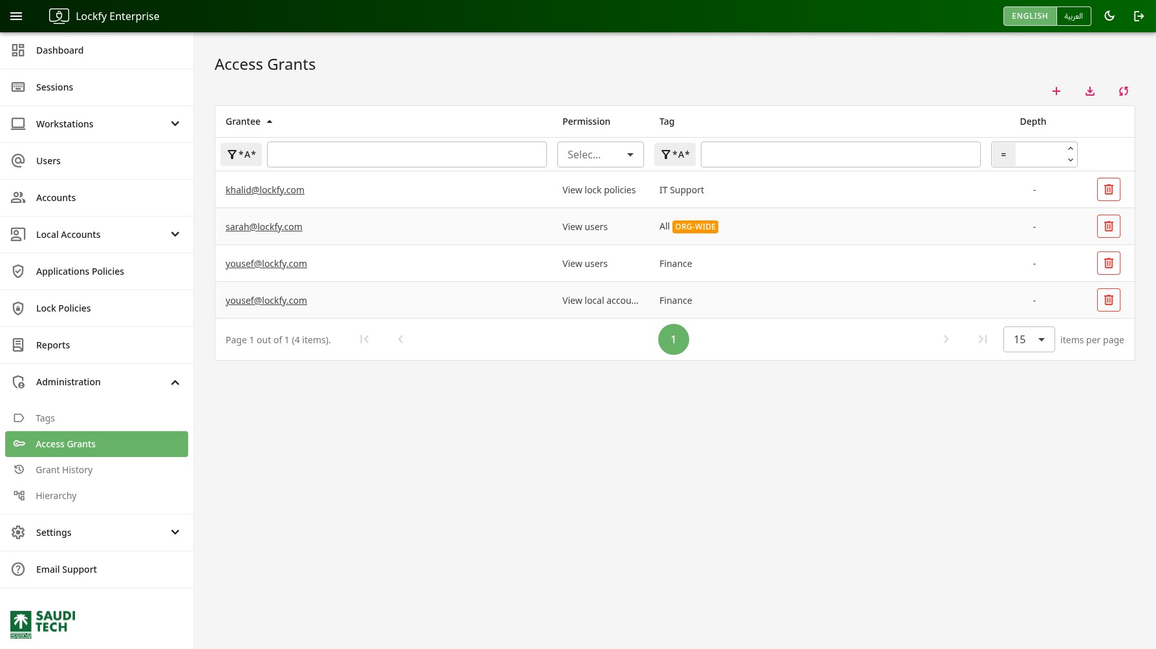Focus the Tag filter text field
This screenshot has height=649, width=1156.
click(840, 154)
